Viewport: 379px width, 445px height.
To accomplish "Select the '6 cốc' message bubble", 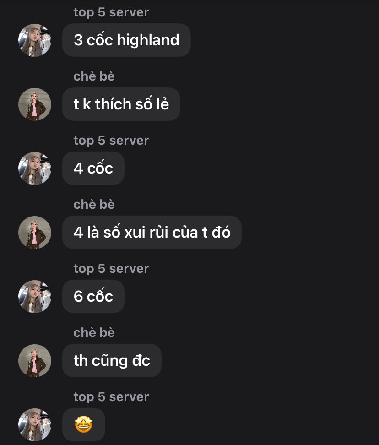I will (93, 297).
